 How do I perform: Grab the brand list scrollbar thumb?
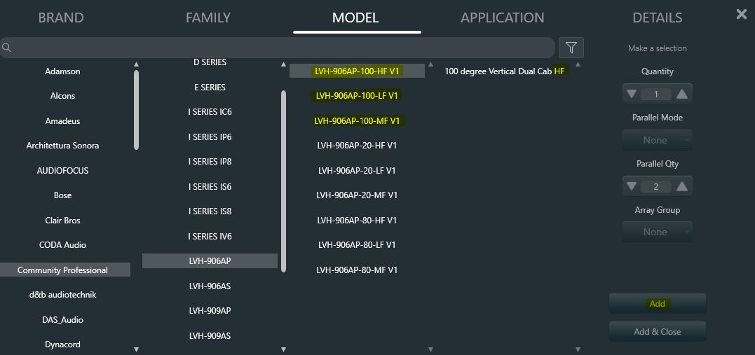pyautogui.click(x=136, y=110)
